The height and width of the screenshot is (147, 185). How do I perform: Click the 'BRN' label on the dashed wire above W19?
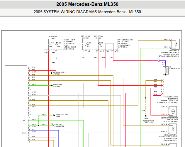click(143, 110)
